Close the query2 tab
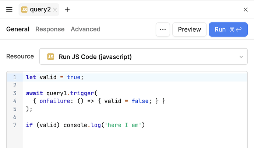This screenshot has height=148, width=254. coord(55,10)
